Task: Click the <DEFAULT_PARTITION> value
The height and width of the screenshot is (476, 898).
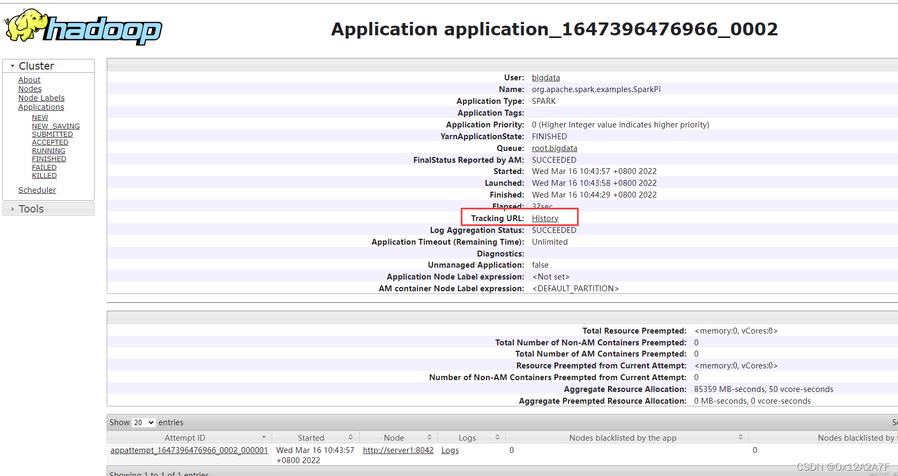Action: click(x=575, y=289)
